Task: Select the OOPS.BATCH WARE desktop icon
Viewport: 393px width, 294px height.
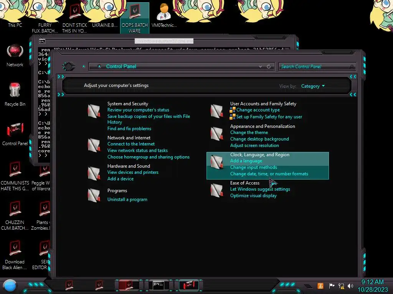Action: point(135,18)
